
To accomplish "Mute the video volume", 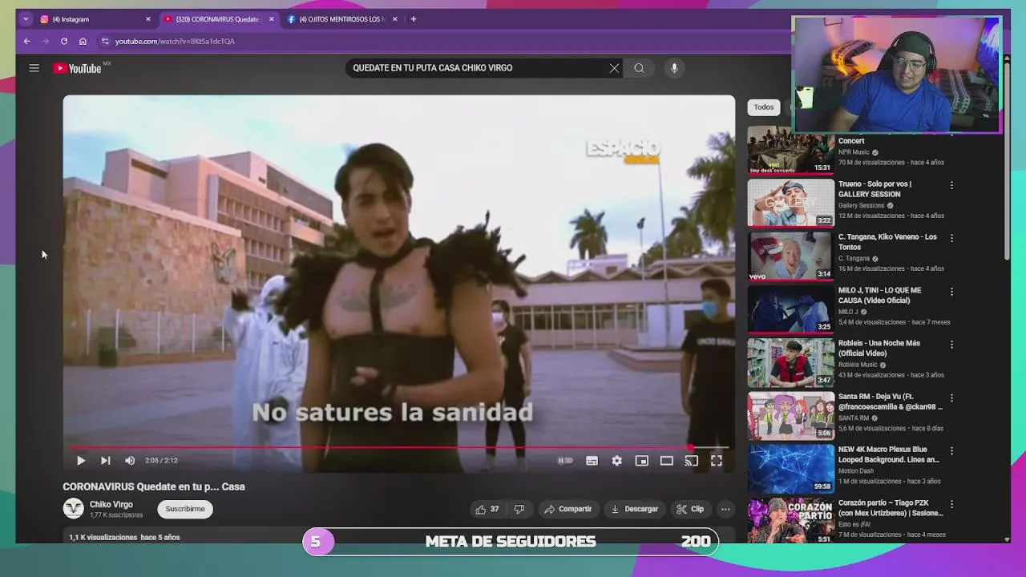I will coord(130,461).
